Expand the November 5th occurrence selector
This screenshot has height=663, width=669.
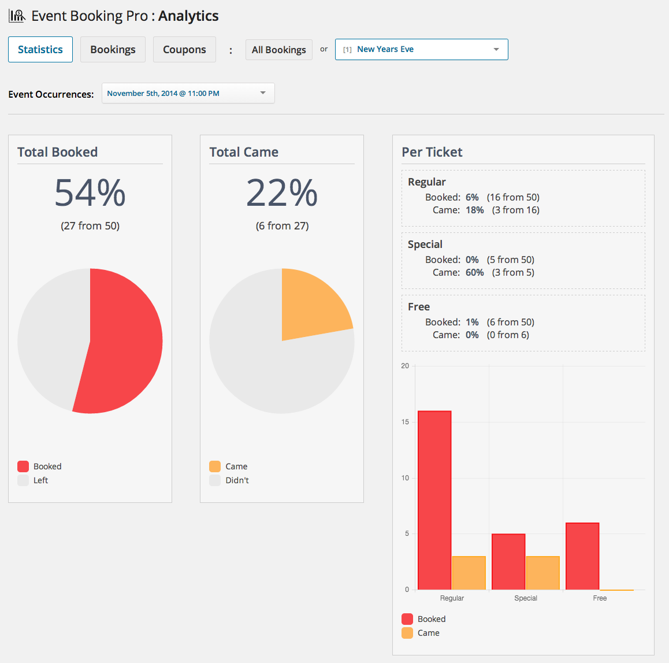point(188,93)
